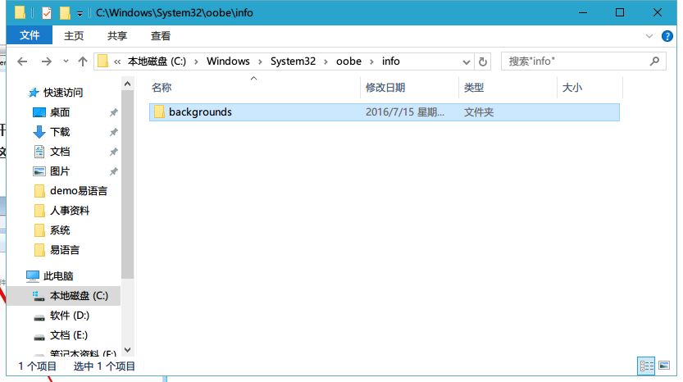The image size is (683, 382).
Task: Sort by the 修改日期 column header
Action: click(385, 88)
